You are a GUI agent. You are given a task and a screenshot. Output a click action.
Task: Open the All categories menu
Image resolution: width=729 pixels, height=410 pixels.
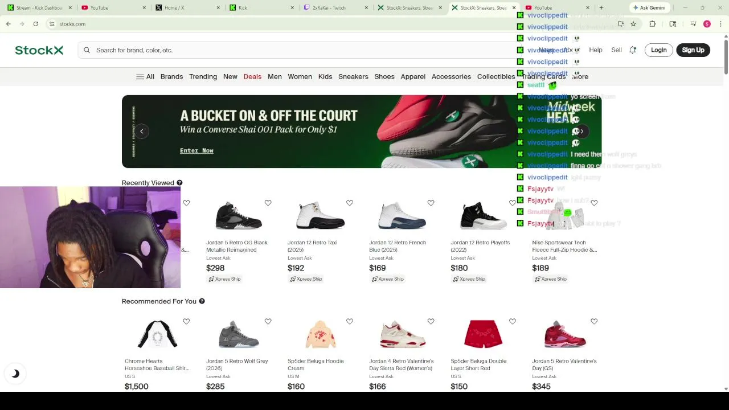(x=145, y=76)
